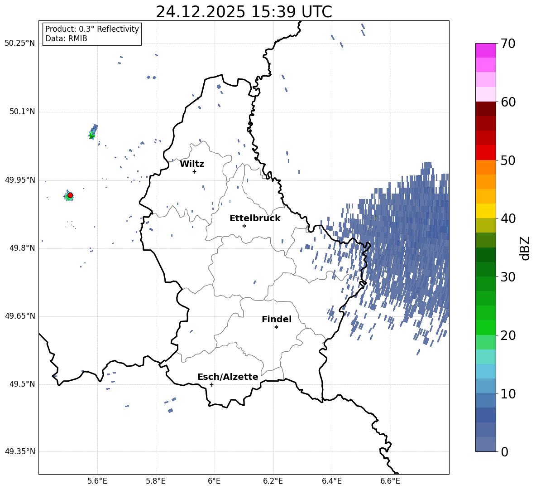Click the colorbar tick label 50

tap(508, 160)
